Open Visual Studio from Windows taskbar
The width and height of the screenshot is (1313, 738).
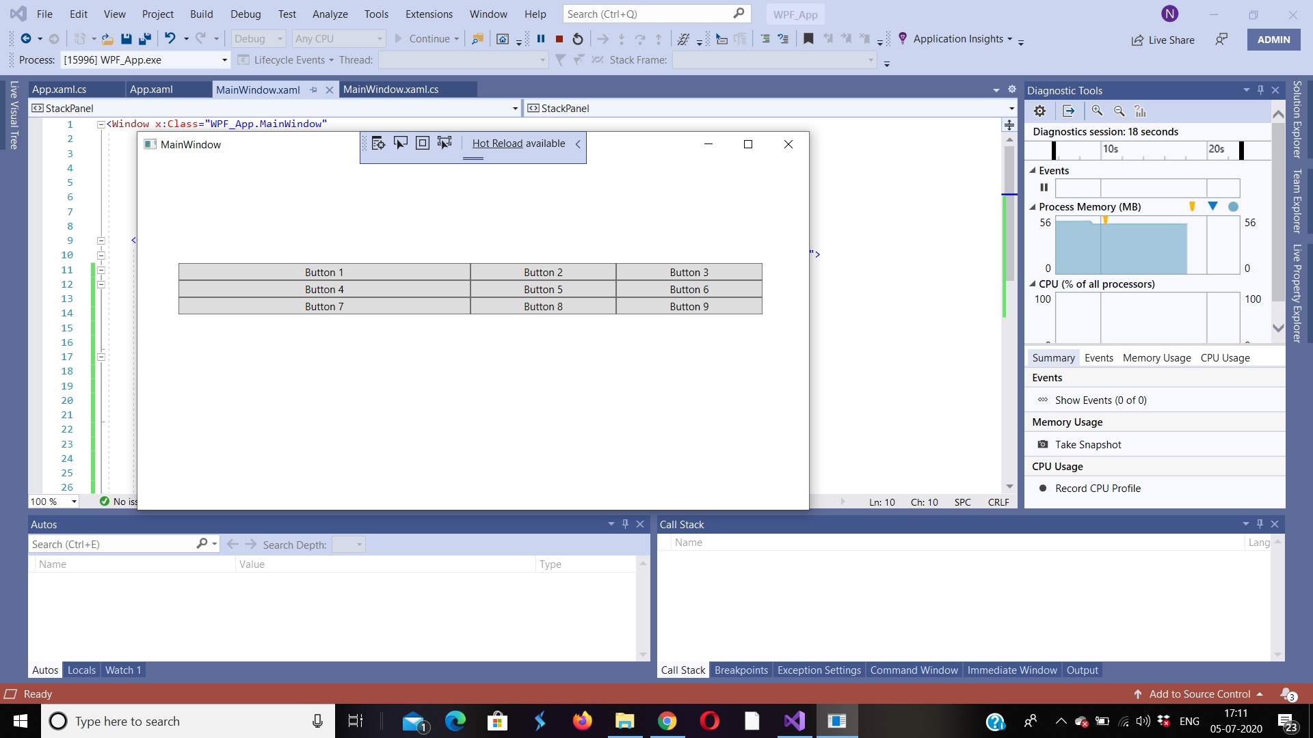(x=795, y=721)
